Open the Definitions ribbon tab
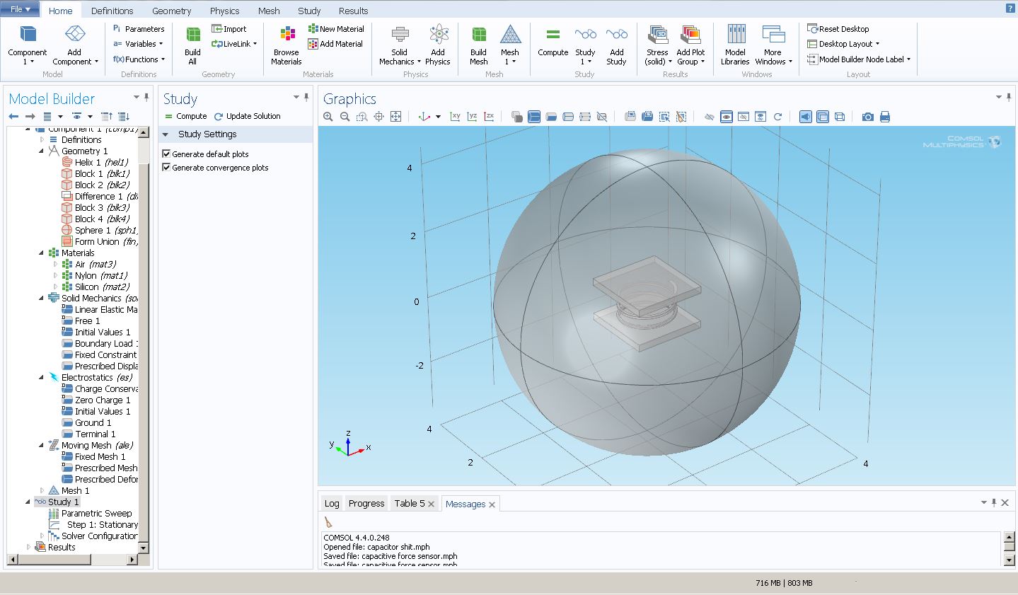The height and width of the screenshot is (595, 1018). (x=112, y=11)
